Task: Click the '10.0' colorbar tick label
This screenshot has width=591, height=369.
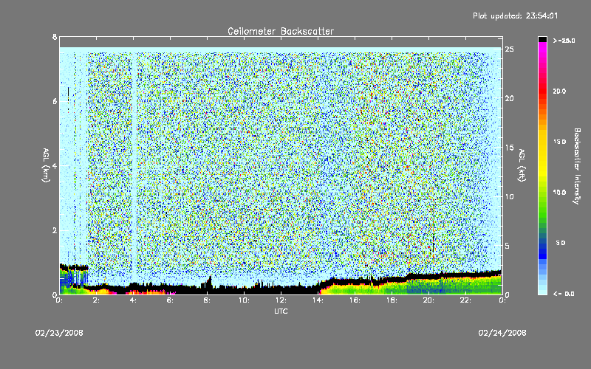Action: (559, 192)
